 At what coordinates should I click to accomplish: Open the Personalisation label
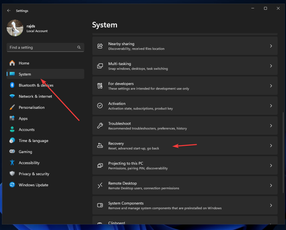(x=32, y=107)
